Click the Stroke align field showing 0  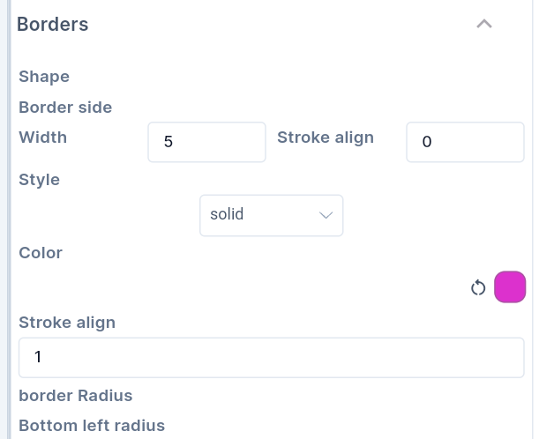tap(465, 142)
